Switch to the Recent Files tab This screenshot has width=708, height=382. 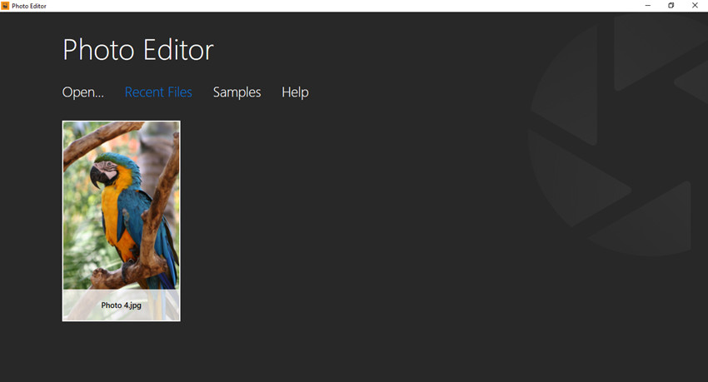pos(158,92)
